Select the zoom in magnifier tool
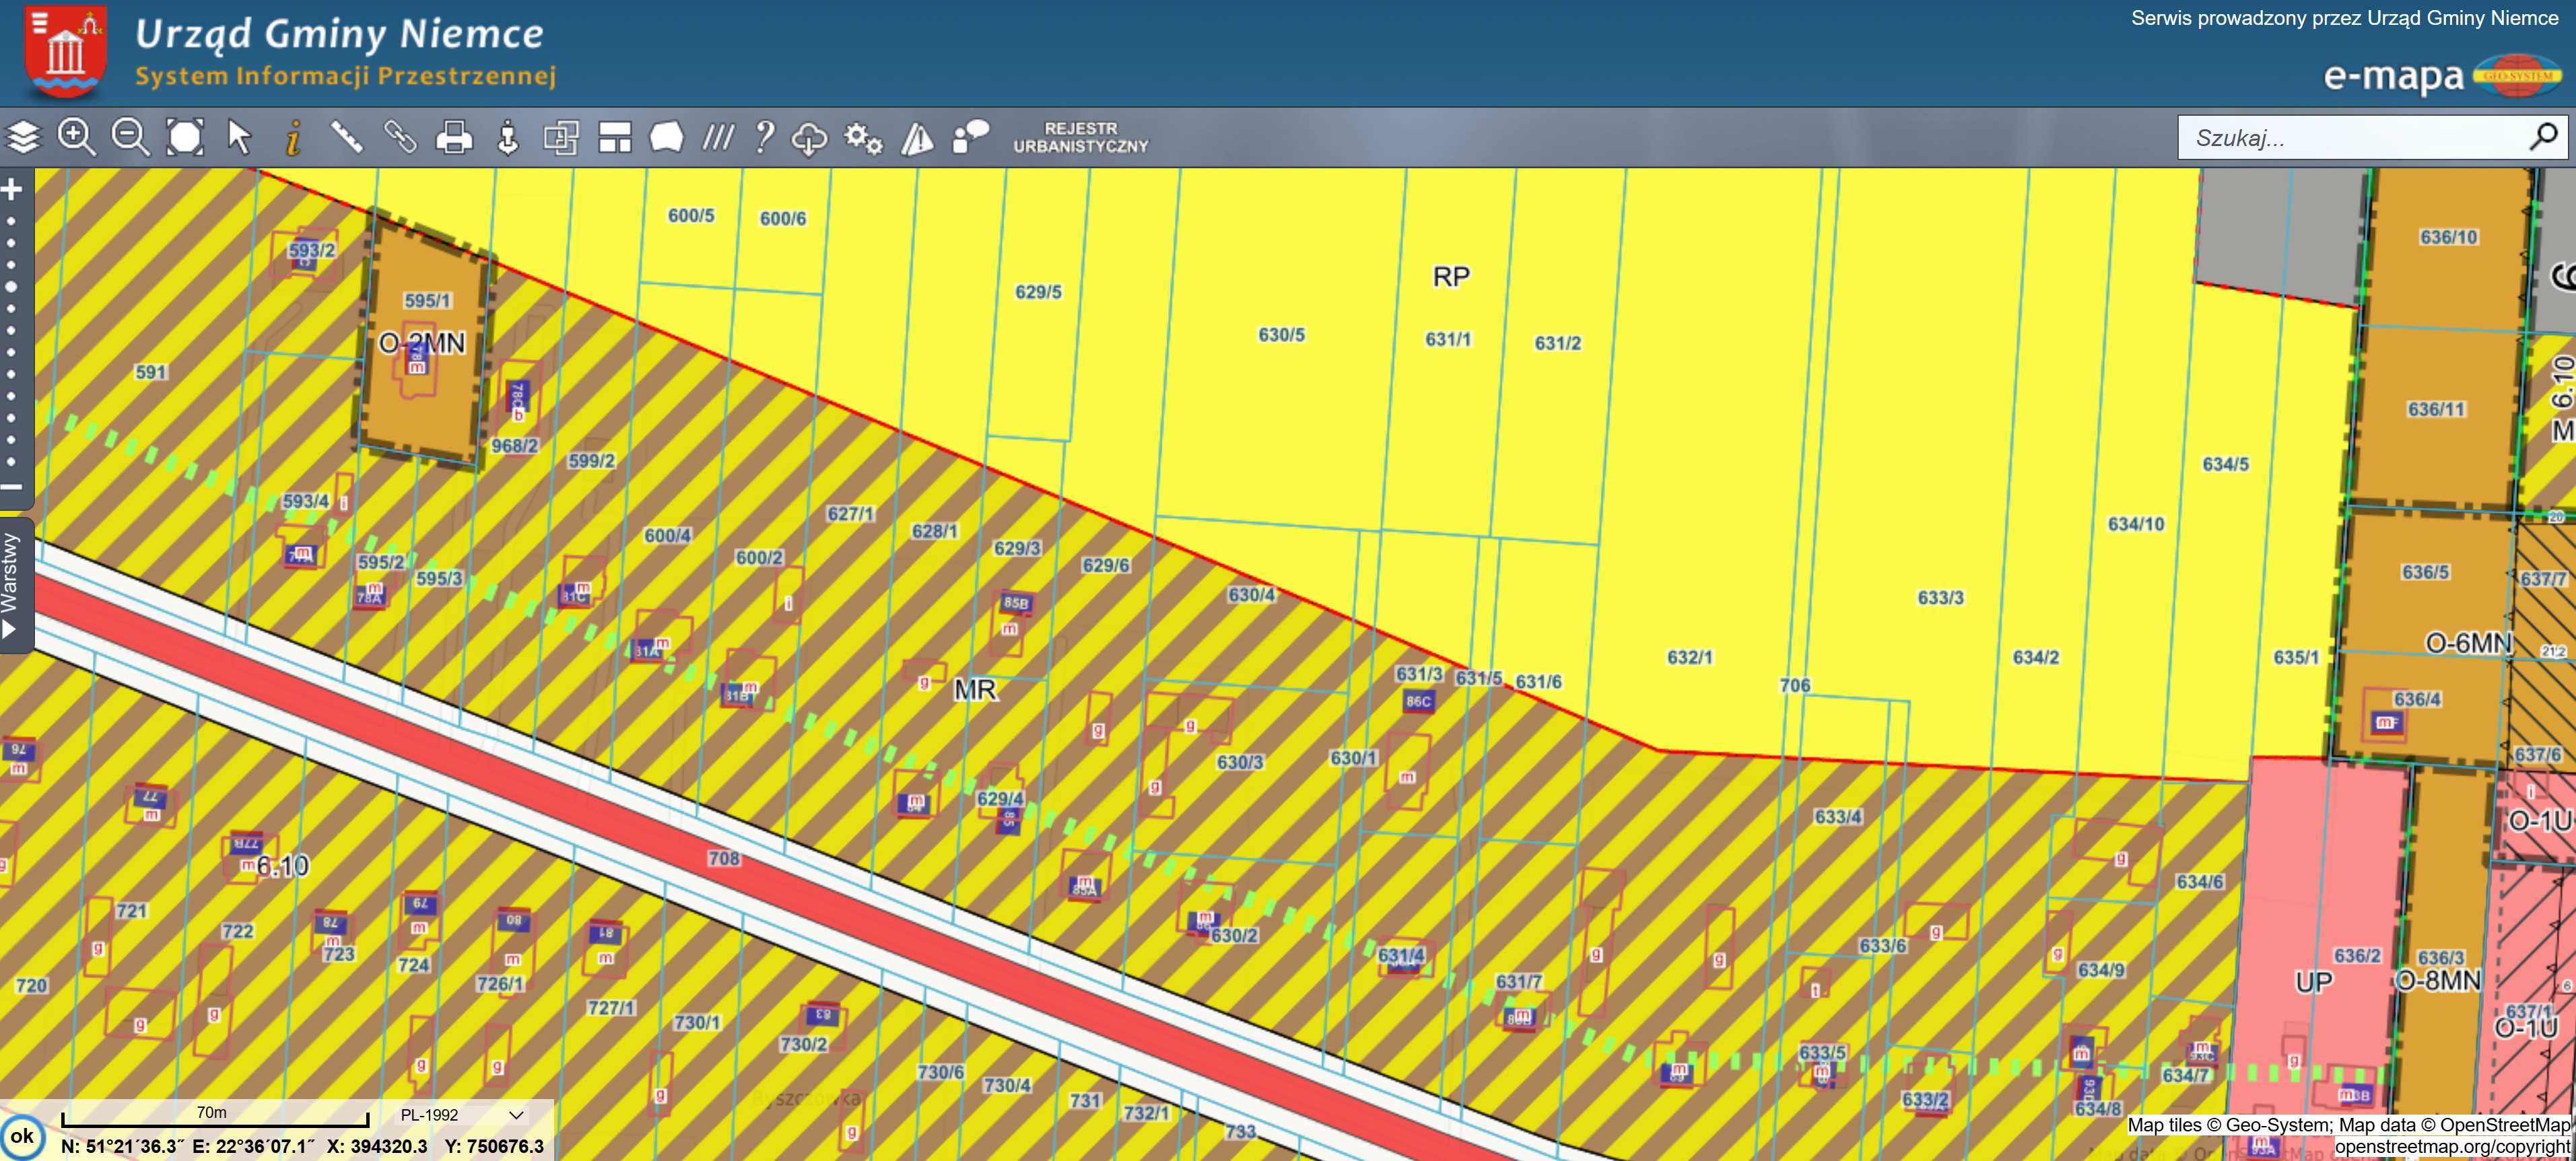Viewport: 2576px width, 1161px height. point(76,137)
